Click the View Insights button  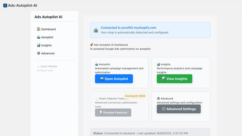coord(175,79)
